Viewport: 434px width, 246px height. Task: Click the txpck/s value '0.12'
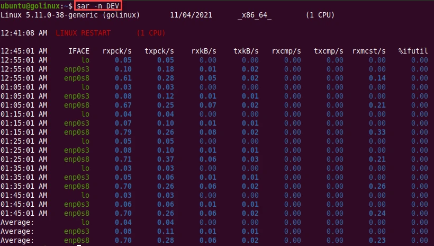tap(166, 96)
